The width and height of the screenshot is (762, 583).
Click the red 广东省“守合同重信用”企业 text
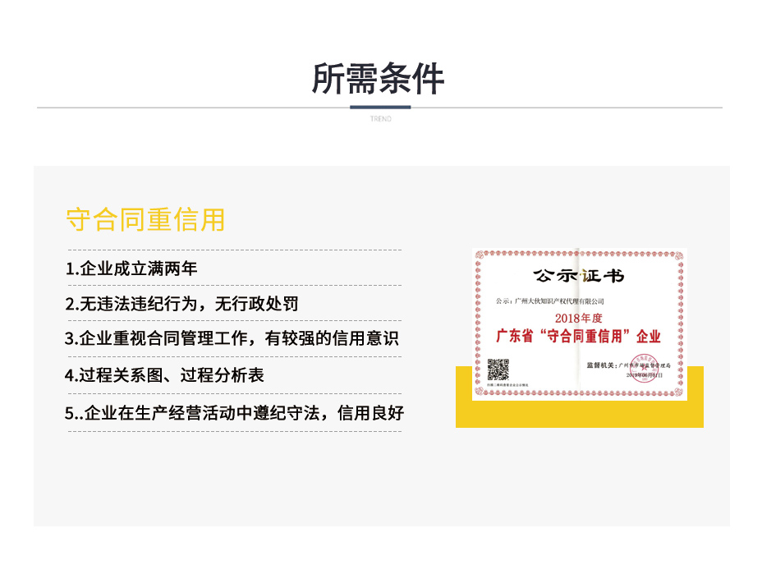(x=579, y=337)
